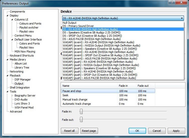Image resolution: width=189 pixels, height=138 pixels.
Task: Open the Components preferences page
Action: pyautogui.click(x=17, y=11)
